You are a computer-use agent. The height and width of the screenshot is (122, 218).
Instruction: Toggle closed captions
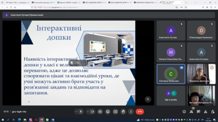(100, 112)
